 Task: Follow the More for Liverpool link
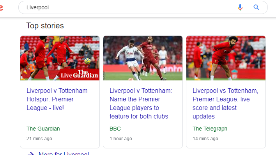tap(64, 153)
